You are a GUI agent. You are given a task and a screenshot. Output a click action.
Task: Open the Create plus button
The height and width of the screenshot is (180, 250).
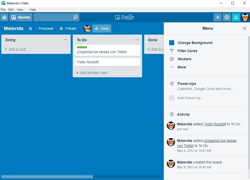click(217, 17)
